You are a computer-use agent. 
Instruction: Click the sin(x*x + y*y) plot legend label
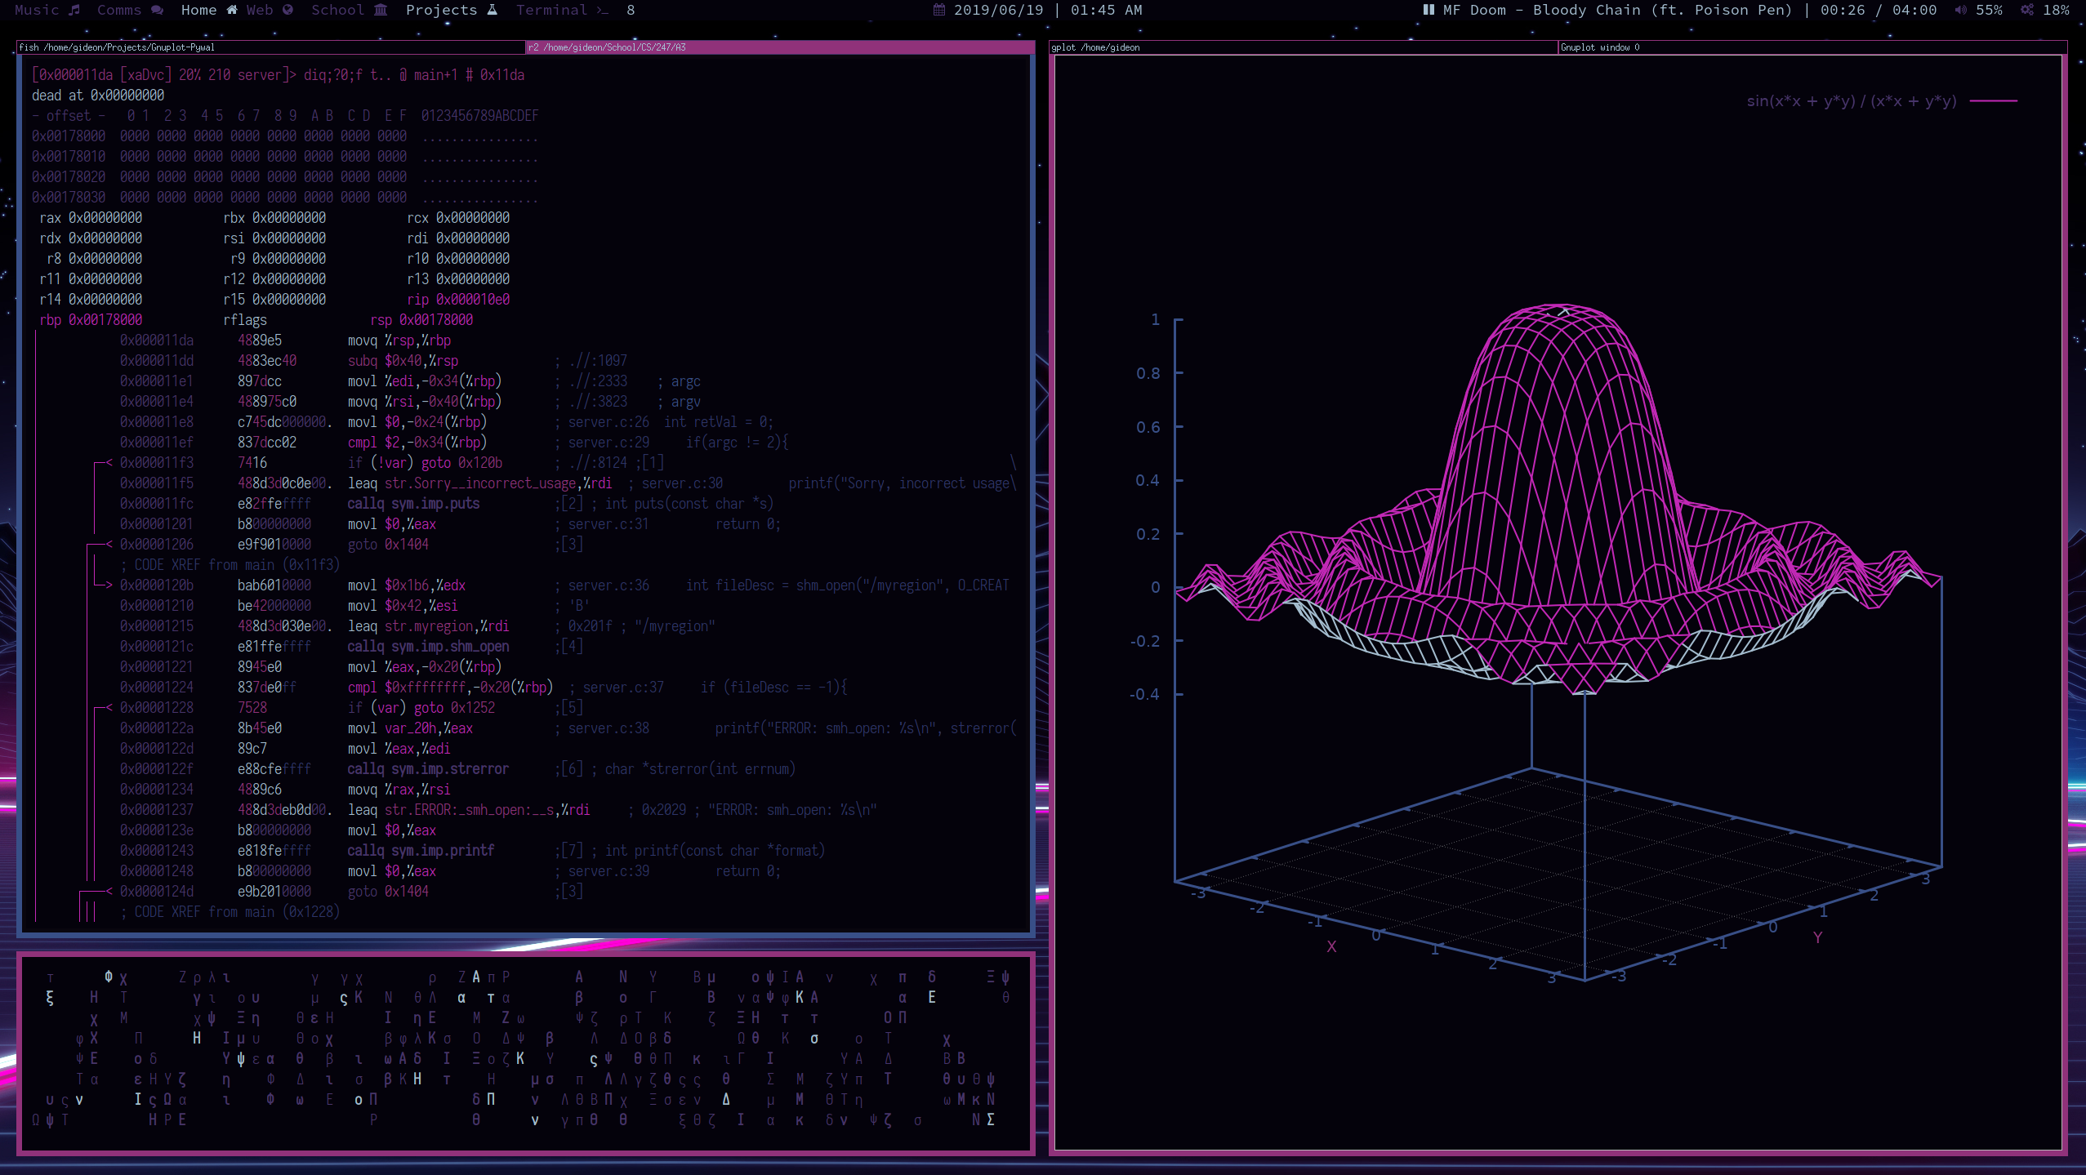pyautogui.click(x=1852, y=101)
